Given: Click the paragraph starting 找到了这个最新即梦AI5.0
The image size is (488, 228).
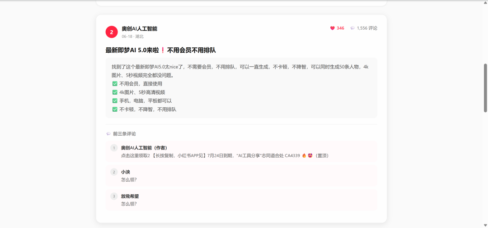Looking at the screenshot, I should [240, 71].
